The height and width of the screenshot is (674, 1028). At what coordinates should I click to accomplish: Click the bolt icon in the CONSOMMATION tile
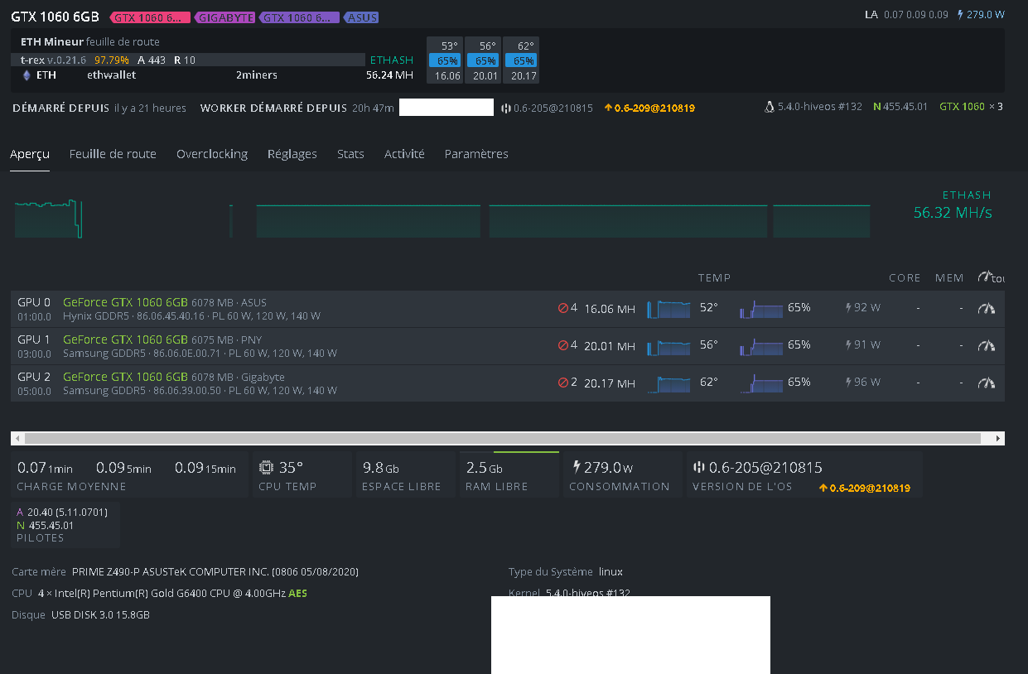point(576,467)
